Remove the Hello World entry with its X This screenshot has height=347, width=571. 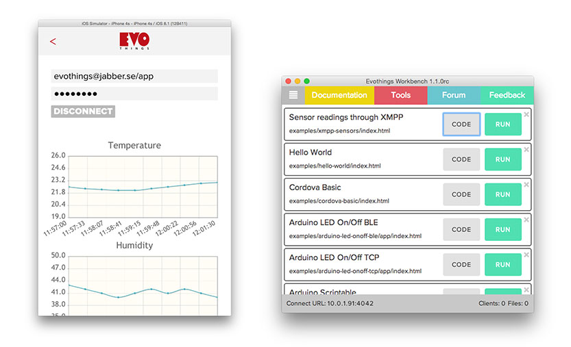pyautogui.click(x=526, y=149)
